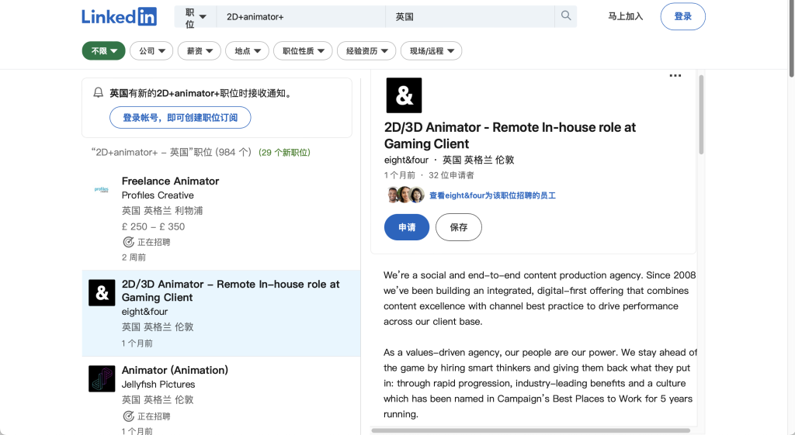Click the eight&four logo in the job list
Image resolution: width=795 pixels, height=435 pixels.
[x=102, y=292]
